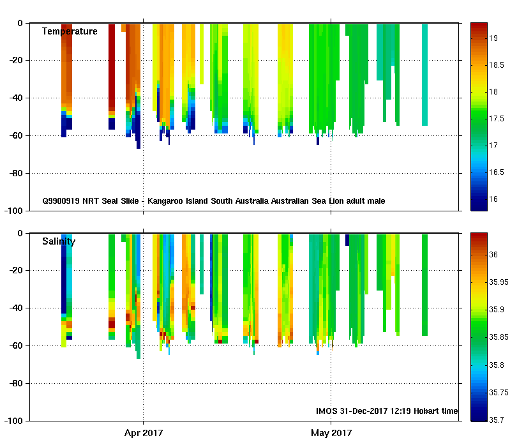Click the -20 depth label of temperature plot

[15, 60]
